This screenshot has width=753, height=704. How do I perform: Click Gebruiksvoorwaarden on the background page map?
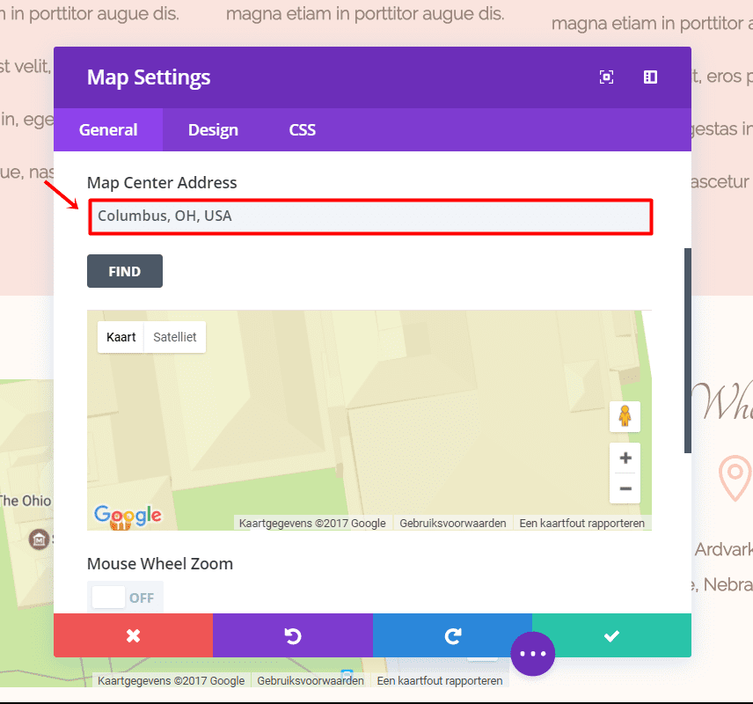[311, 681]
